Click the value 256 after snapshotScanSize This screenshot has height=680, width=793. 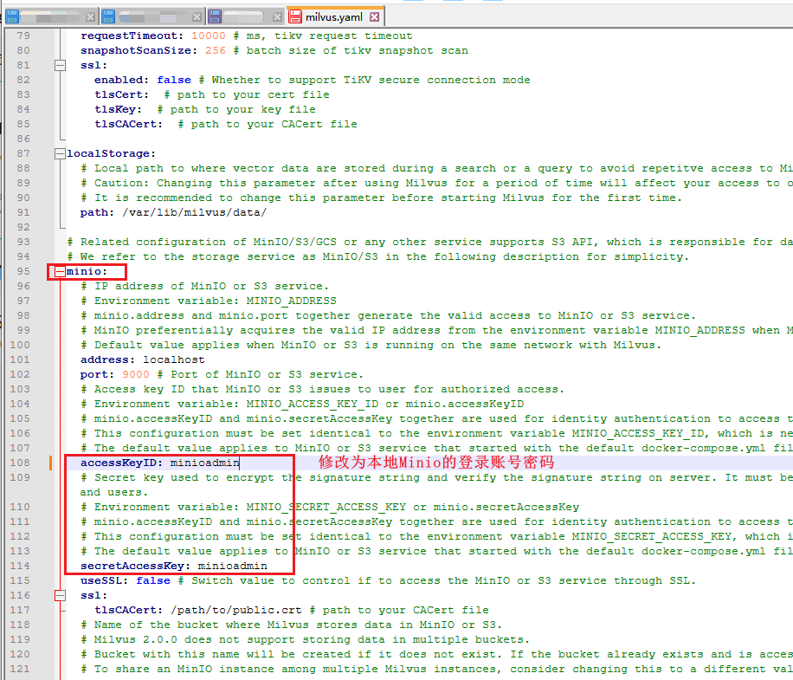[x=216, y=50]
